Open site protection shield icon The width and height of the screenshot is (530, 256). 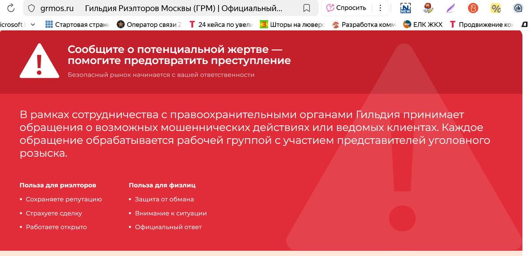pos(31,8)
